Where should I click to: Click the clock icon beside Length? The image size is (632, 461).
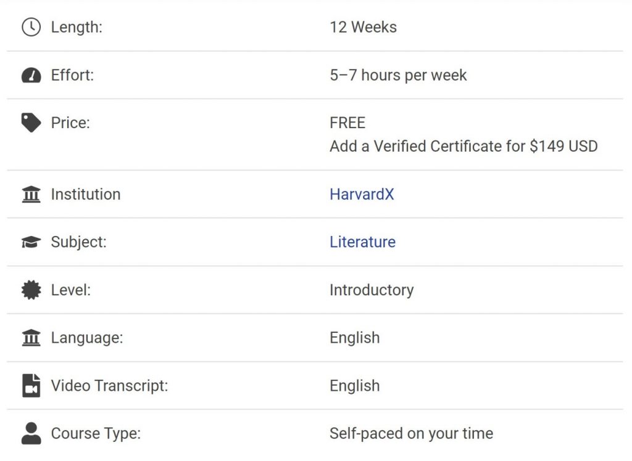[31, 27]
